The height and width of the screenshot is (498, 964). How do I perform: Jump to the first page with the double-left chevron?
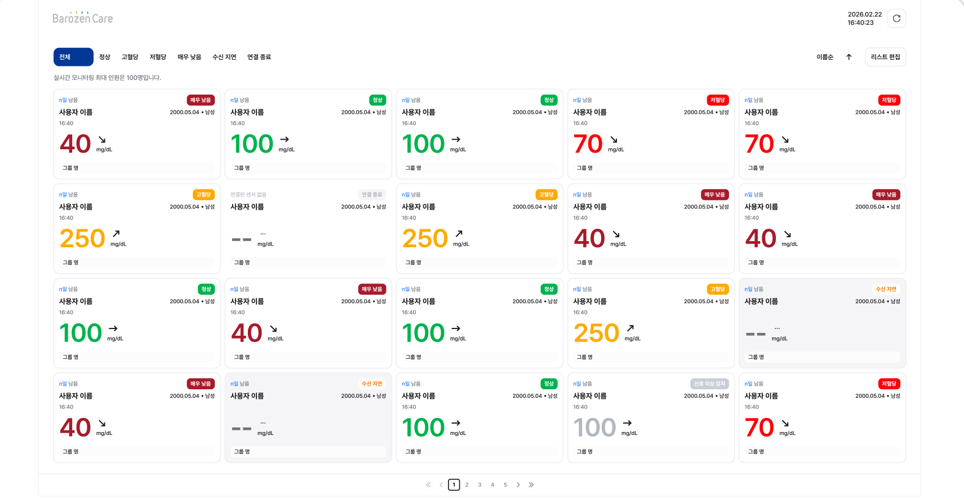pyautogui.click(x=428, y=485)
